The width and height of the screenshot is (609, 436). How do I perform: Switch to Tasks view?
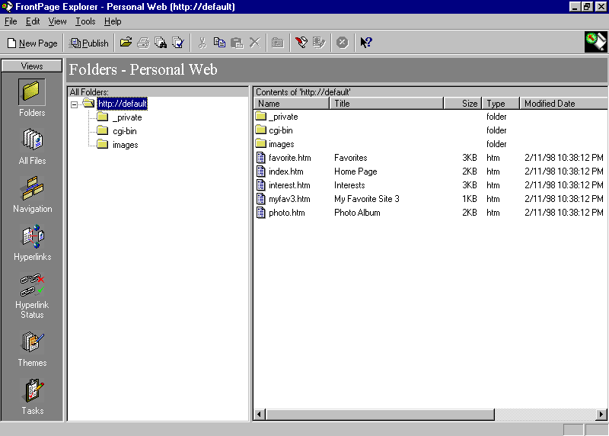[33, 396]
